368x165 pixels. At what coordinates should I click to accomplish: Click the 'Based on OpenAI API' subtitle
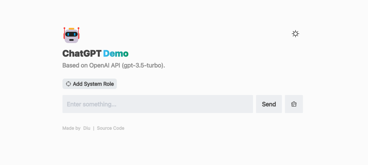pos(114,65)
